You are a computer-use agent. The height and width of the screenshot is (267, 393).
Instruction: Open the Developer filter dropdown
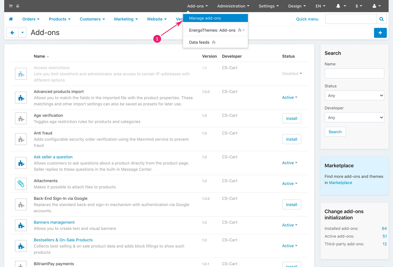click(x=354, y=118)
